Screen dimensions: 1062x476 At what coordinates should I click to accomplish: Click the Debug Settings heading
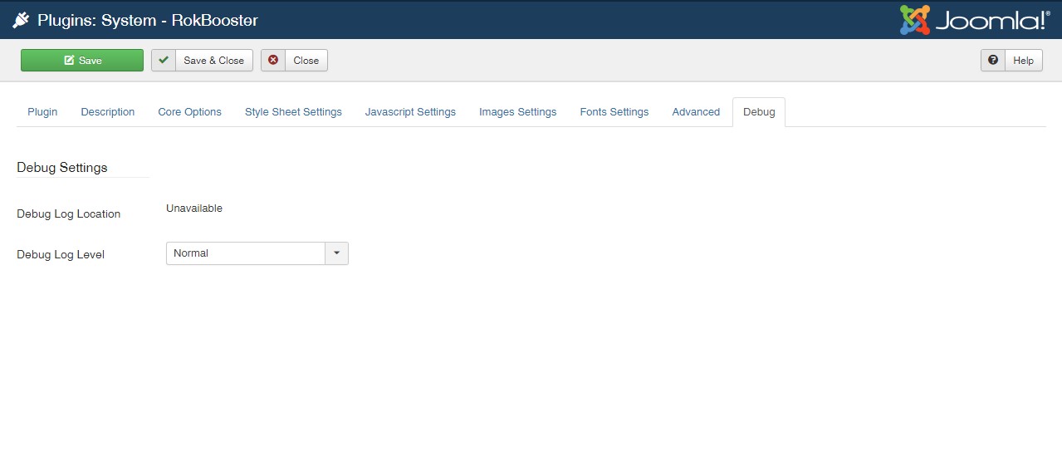coord(62,168)
